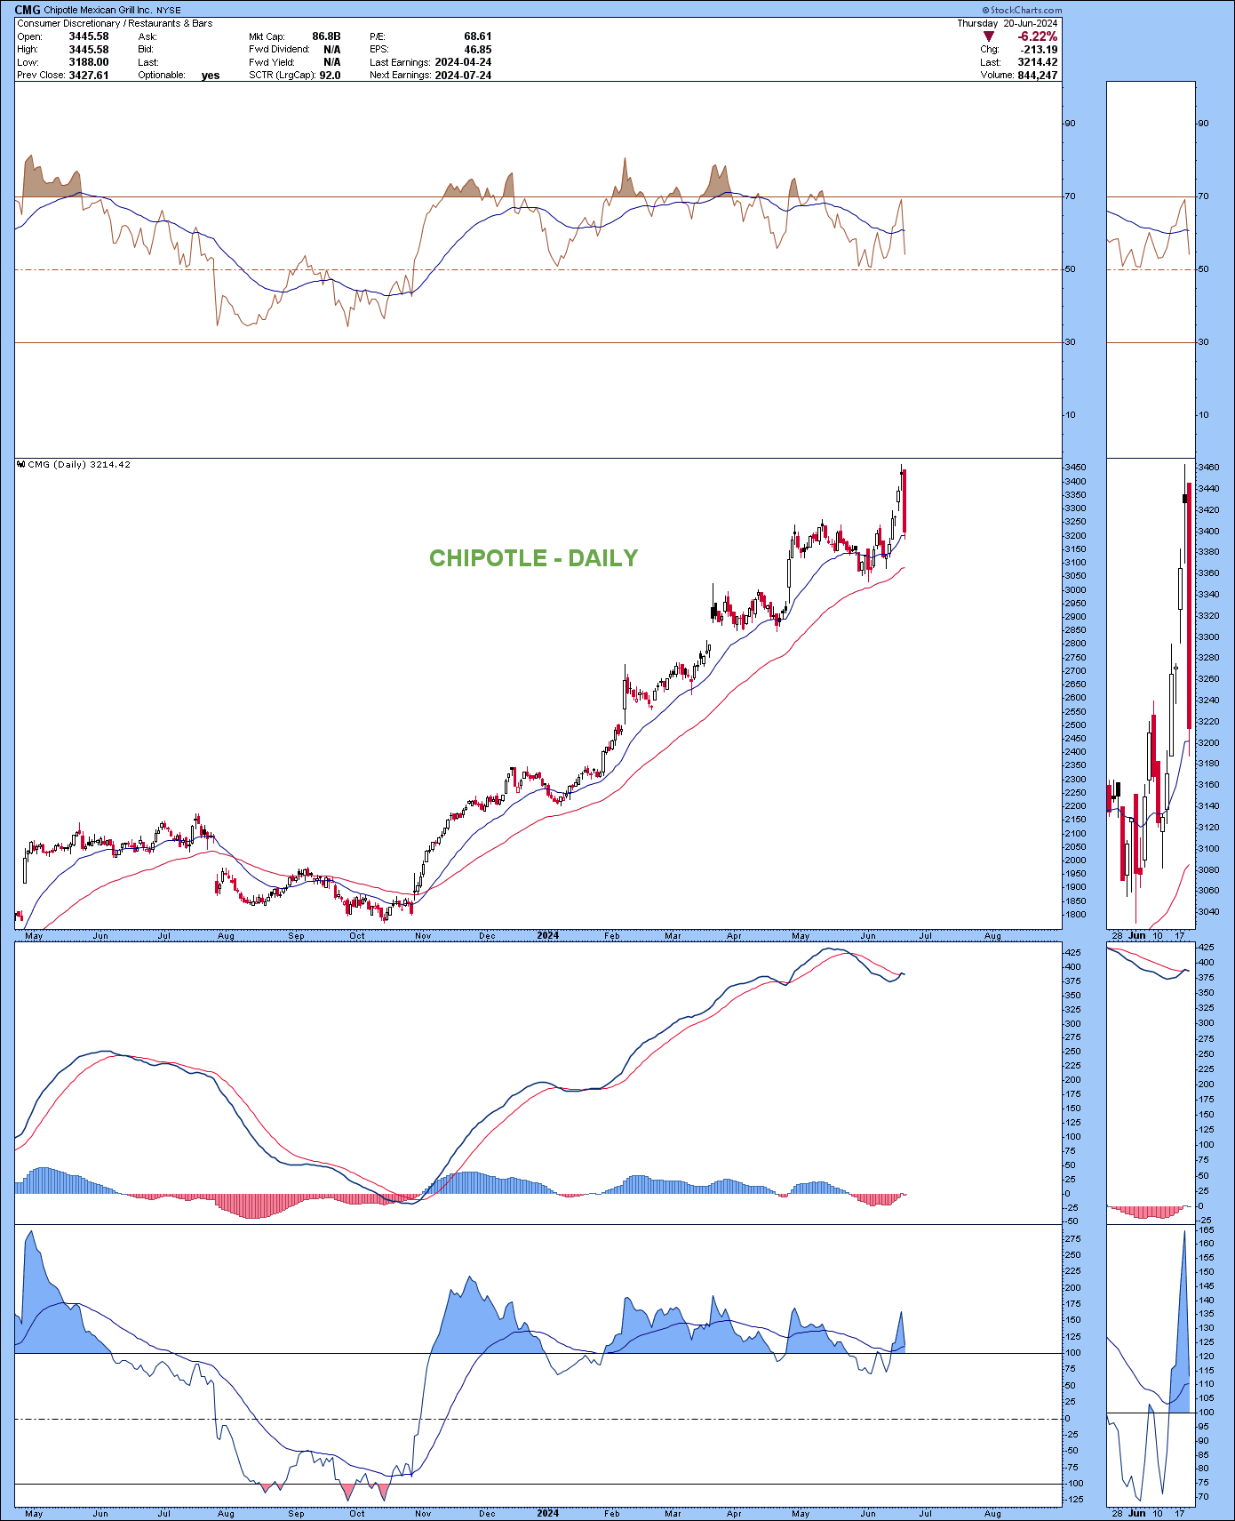Click the red down-triangle change indicator

point(988,36)
